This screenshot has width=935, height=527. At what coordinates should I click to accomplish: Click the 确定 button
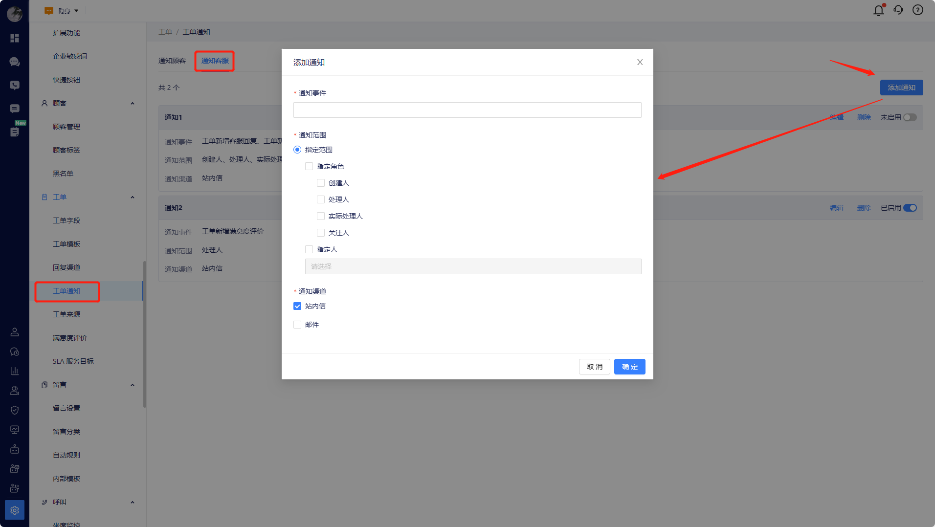(x=630, y=367)
